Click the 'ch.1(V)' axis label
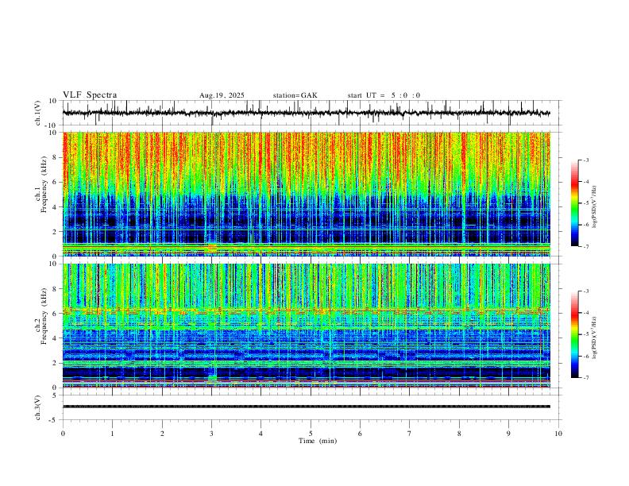629x486 pixels. click(38, 113)
